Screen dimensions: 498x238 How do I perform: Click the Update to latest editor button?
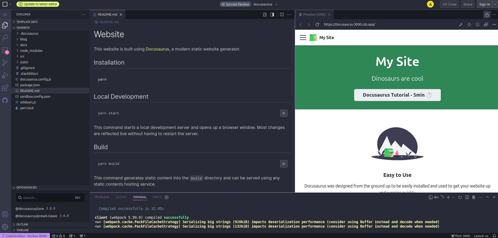[38, 4]
